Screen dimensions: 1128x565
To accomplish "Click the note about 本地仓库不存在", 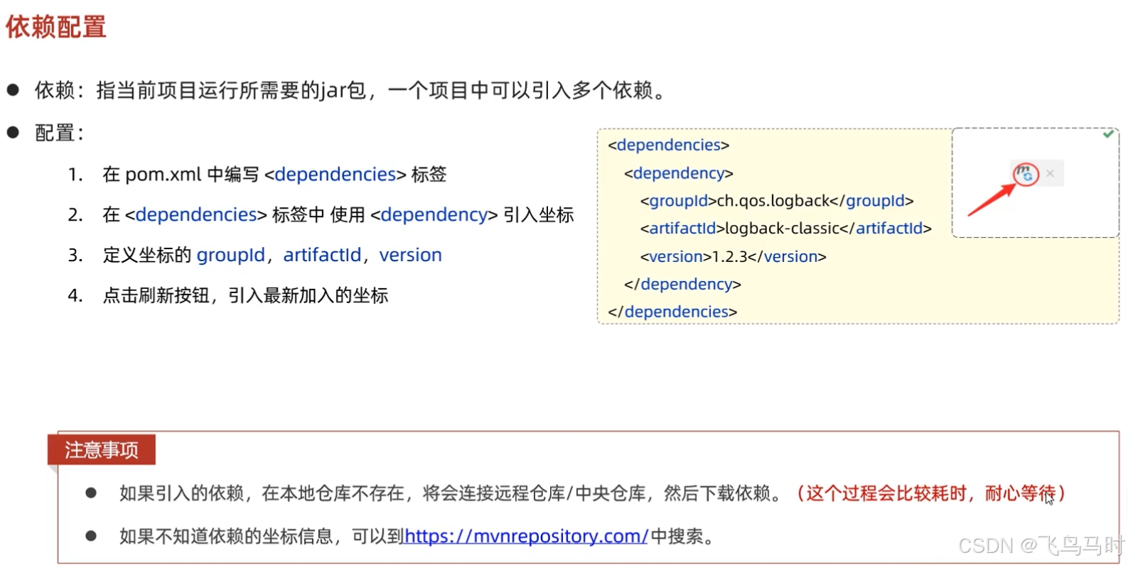I will (x=451, y=493).
